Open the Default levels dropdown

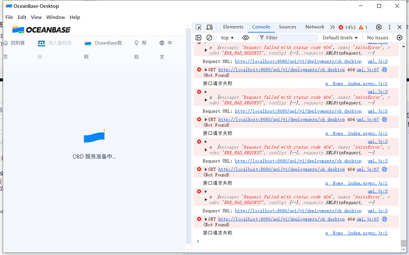(x=340, y=38)
